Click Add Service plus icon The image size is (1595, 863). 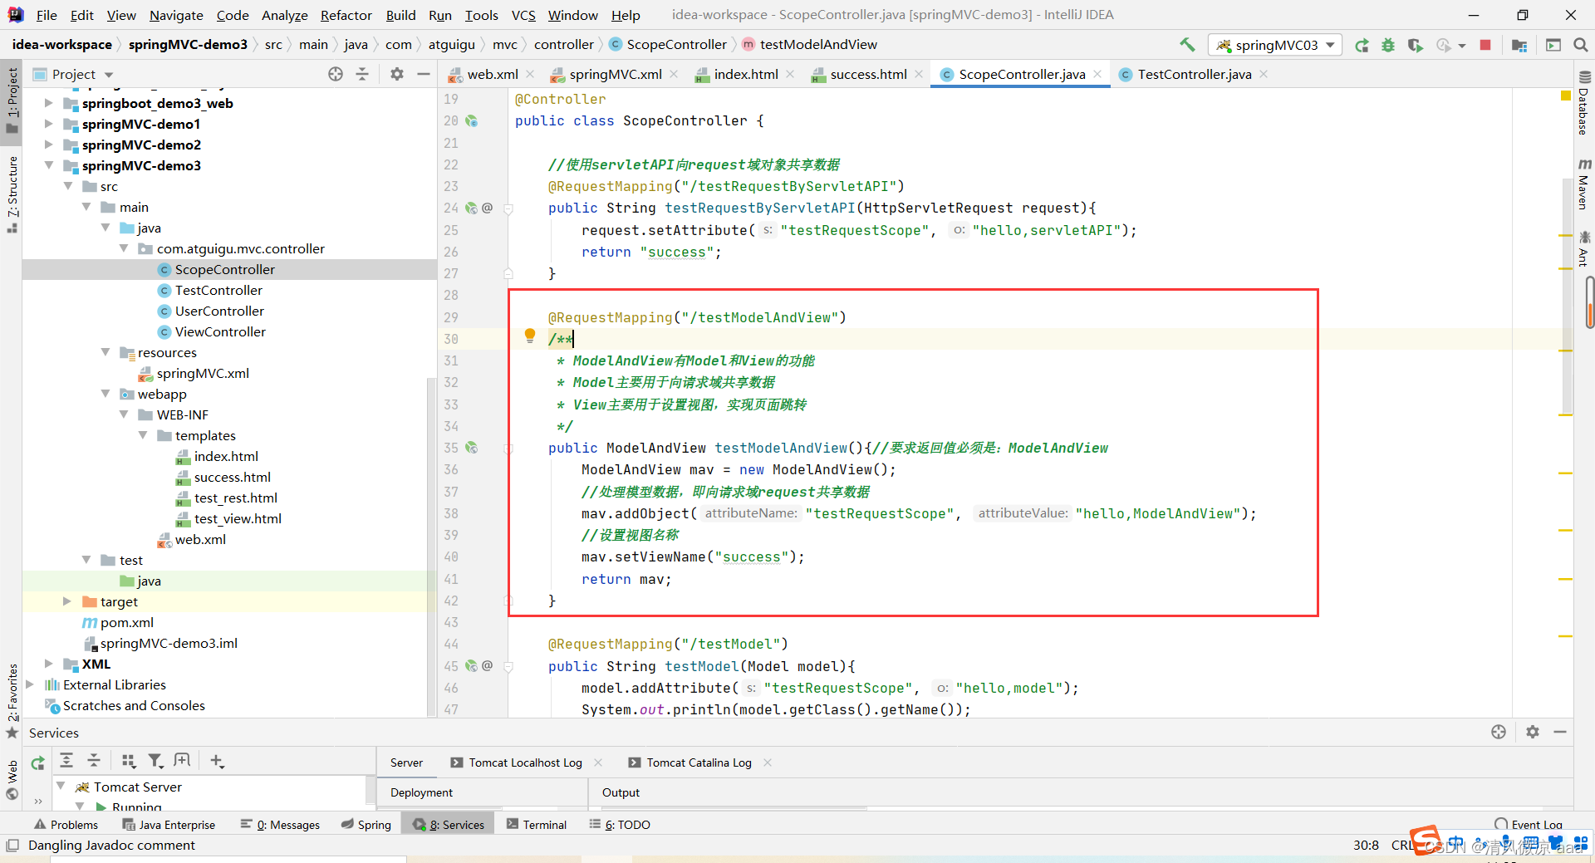[x=217, y=760]
